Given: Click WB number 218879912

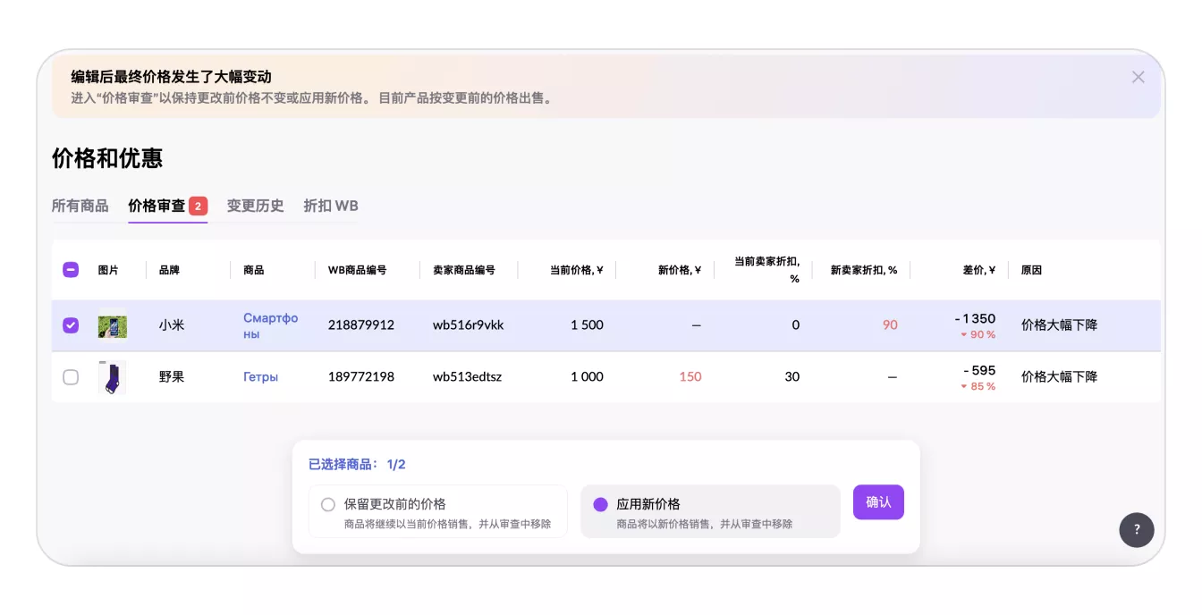Looking at the screenshot, I should click(x=361, y=325).
